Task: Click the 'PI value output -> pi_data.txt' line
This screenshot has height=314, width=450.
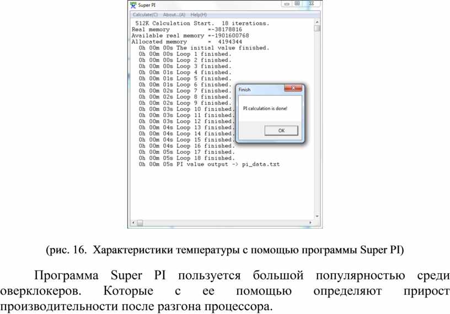Action: pyautogui.click(x=209, y=164)
